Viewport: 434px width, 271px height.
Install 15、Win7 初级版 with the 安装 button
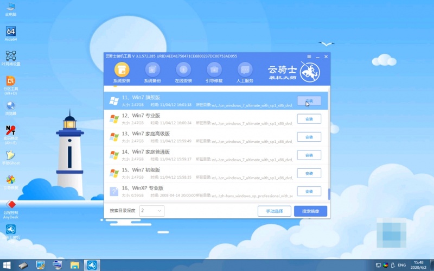tap(309, 173)
